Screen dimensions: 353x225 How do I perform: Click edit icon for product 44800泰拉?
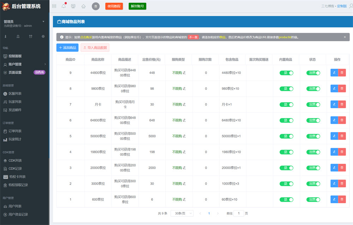coord(334,73)
